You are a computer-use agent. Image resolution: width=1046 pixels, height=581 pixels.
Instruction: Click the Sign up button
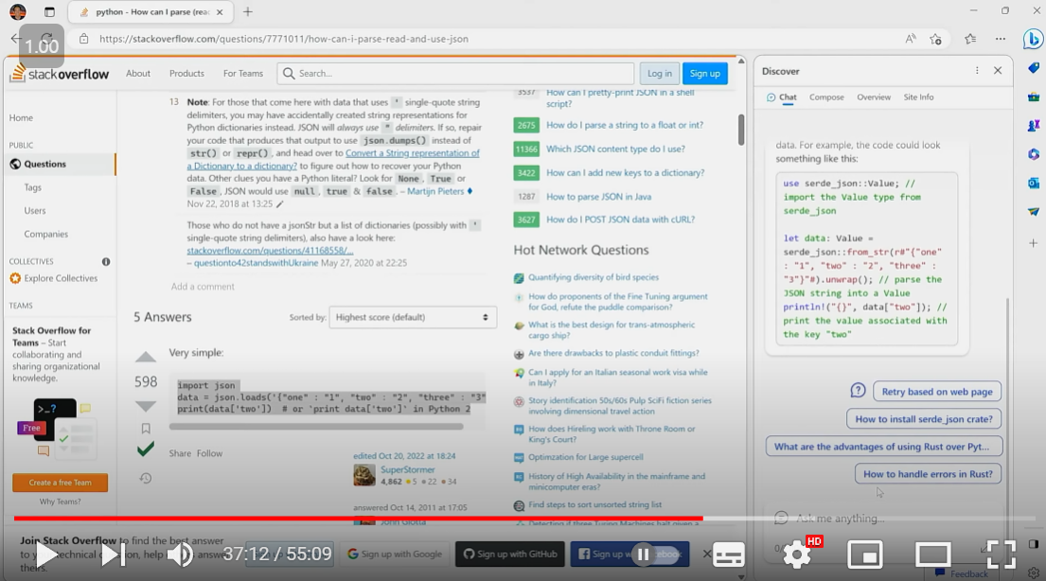click(x=704, y=74)
